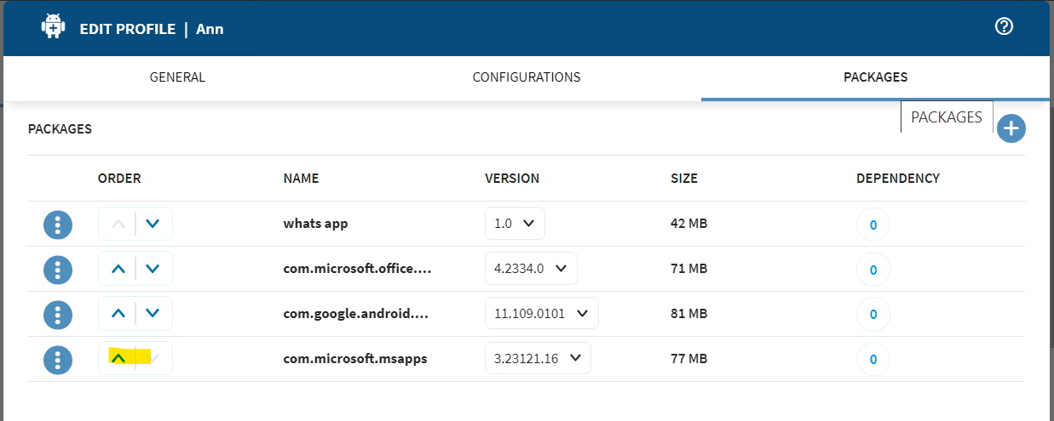The width and height of the screenshot is (1054, 421).
Task: Move com.microsoft.msapps package up
Action: (118, 359)
